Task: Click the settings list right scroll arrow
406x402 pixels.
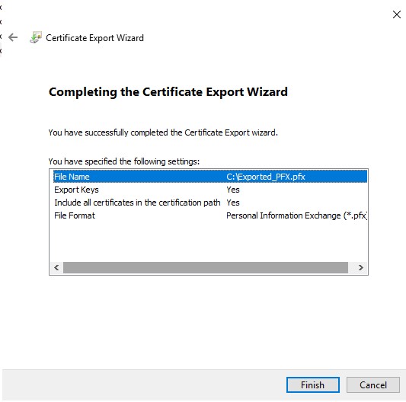Action: [361, 267]
